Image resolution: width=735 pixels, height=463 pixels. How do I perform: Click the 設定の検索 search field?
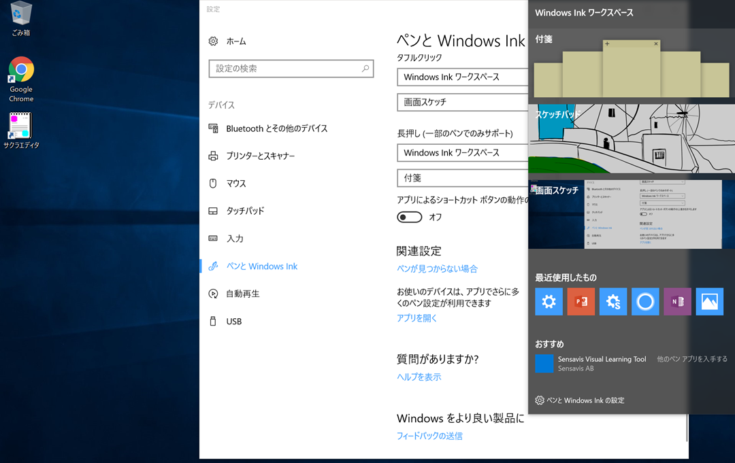click(x=291, y=69)
